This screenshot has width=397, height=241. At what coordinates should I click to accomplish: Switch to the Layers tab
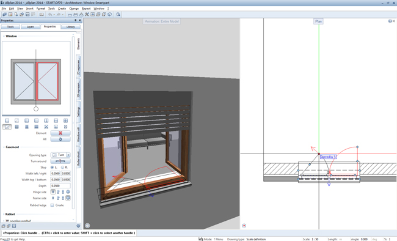pyautogui.click(x=31, y=27)
